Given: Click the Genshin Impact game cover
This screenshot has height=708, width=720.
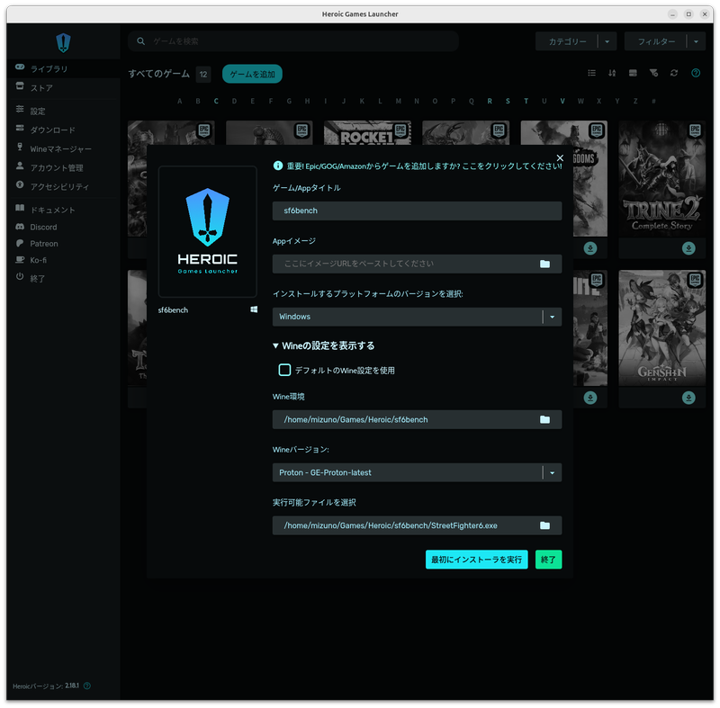Looking at the screenshot, I should click(661, 328).
